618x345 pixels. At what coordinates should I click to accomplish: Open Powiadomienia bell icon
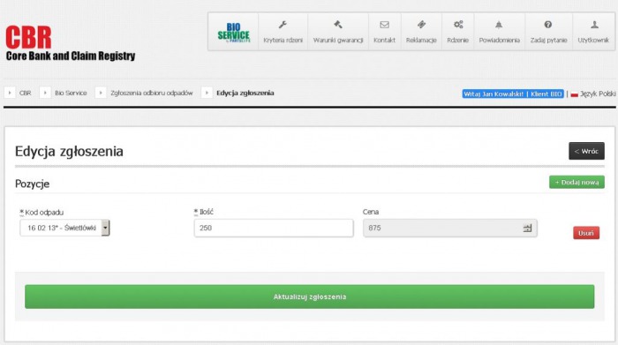(x=499, y=25)
